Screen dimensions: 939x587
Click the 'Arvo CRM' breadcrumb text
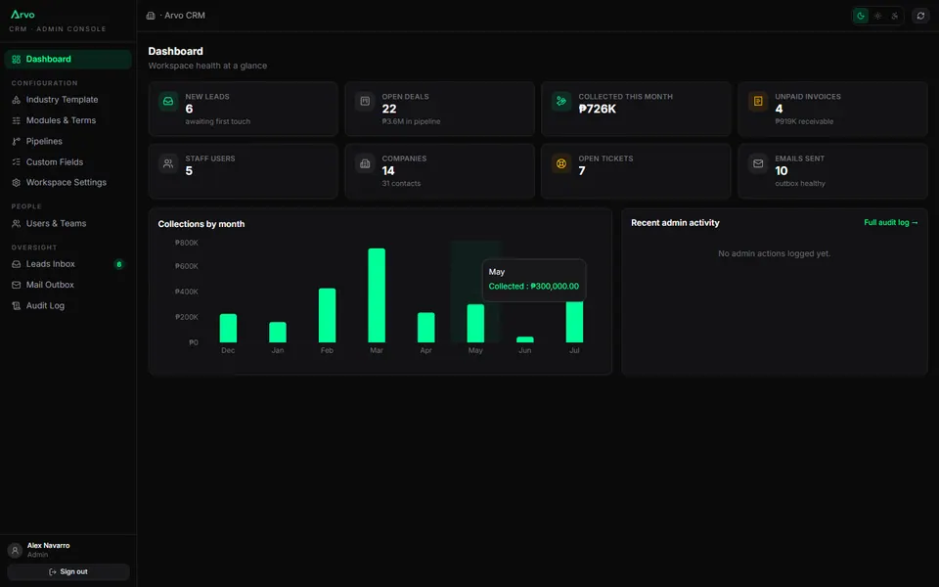pyautogui.click(x=185, y=16)
